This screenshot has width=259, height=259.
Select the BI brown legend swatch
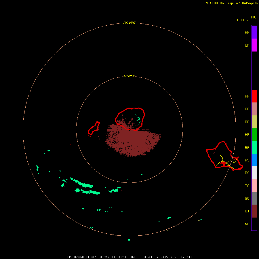tap(254, 211)
